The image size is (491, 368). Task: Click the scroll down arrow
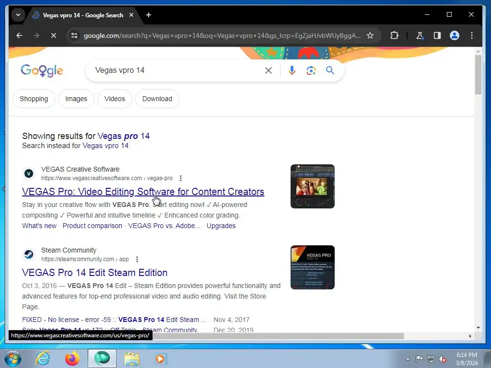click(x=478, y=328)
